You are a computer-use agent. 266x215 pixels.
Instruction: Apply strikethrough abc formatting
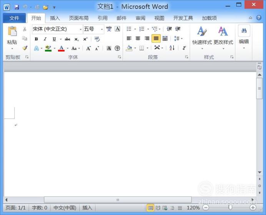click(67, 39)
